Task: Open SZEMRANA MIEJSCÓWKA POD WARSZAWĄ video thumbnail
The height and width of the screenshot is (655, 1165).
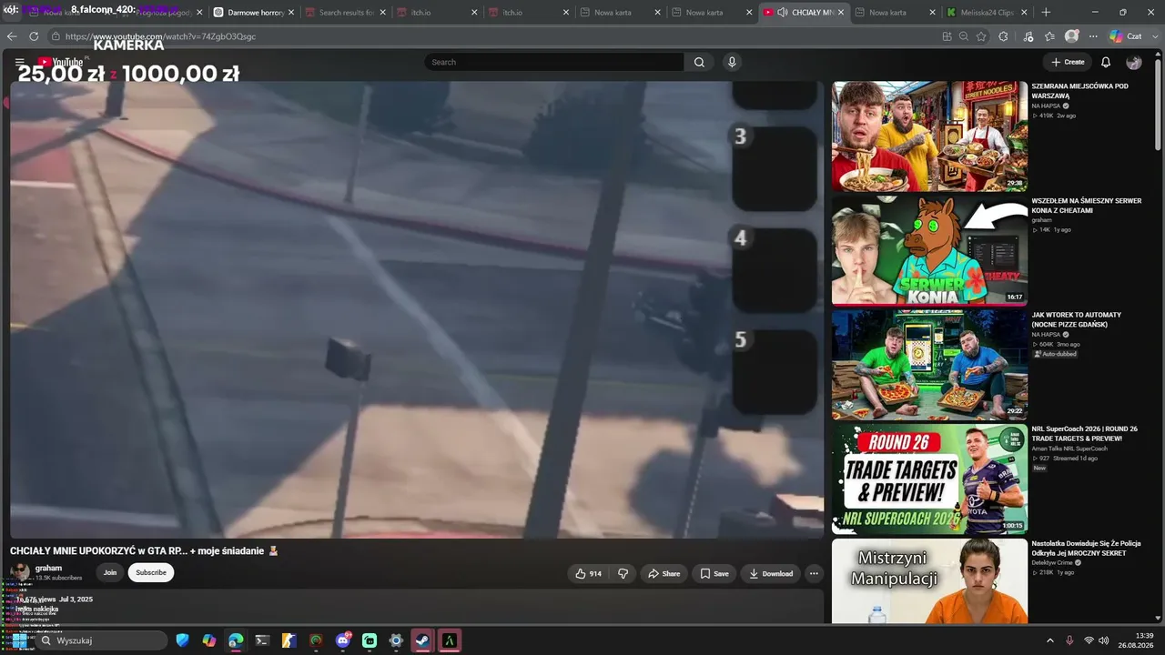Action: (929, 136)
